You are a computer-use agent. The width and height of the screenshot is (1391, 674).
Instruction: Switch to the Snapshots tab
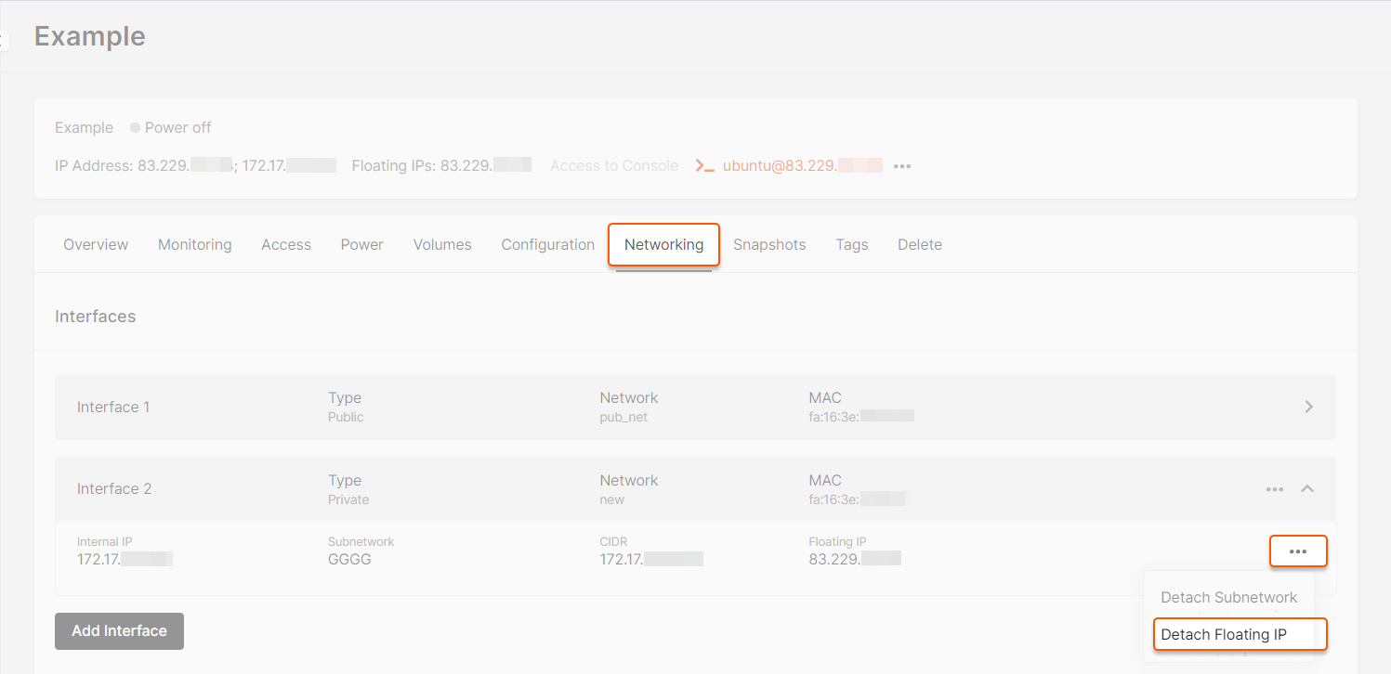(769, 245)
